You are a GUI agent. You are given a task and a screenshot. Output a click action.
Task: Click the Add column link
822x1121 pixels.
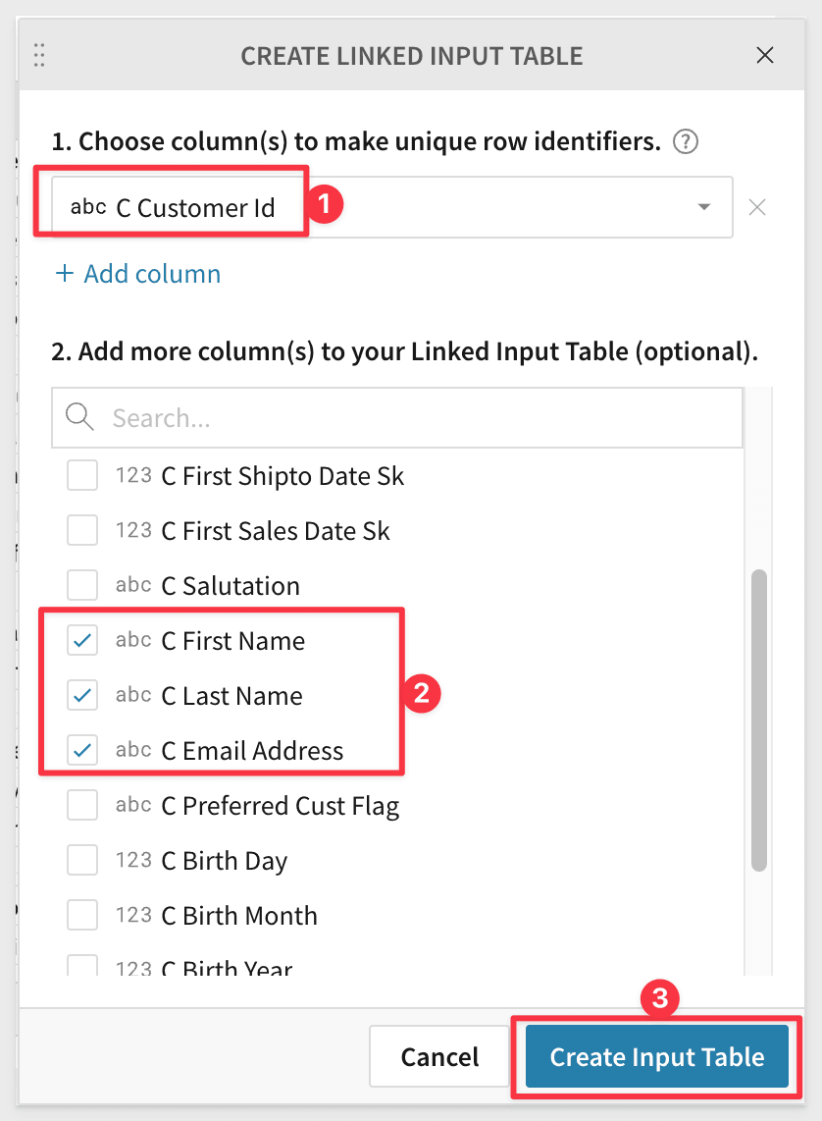[137, 274]
